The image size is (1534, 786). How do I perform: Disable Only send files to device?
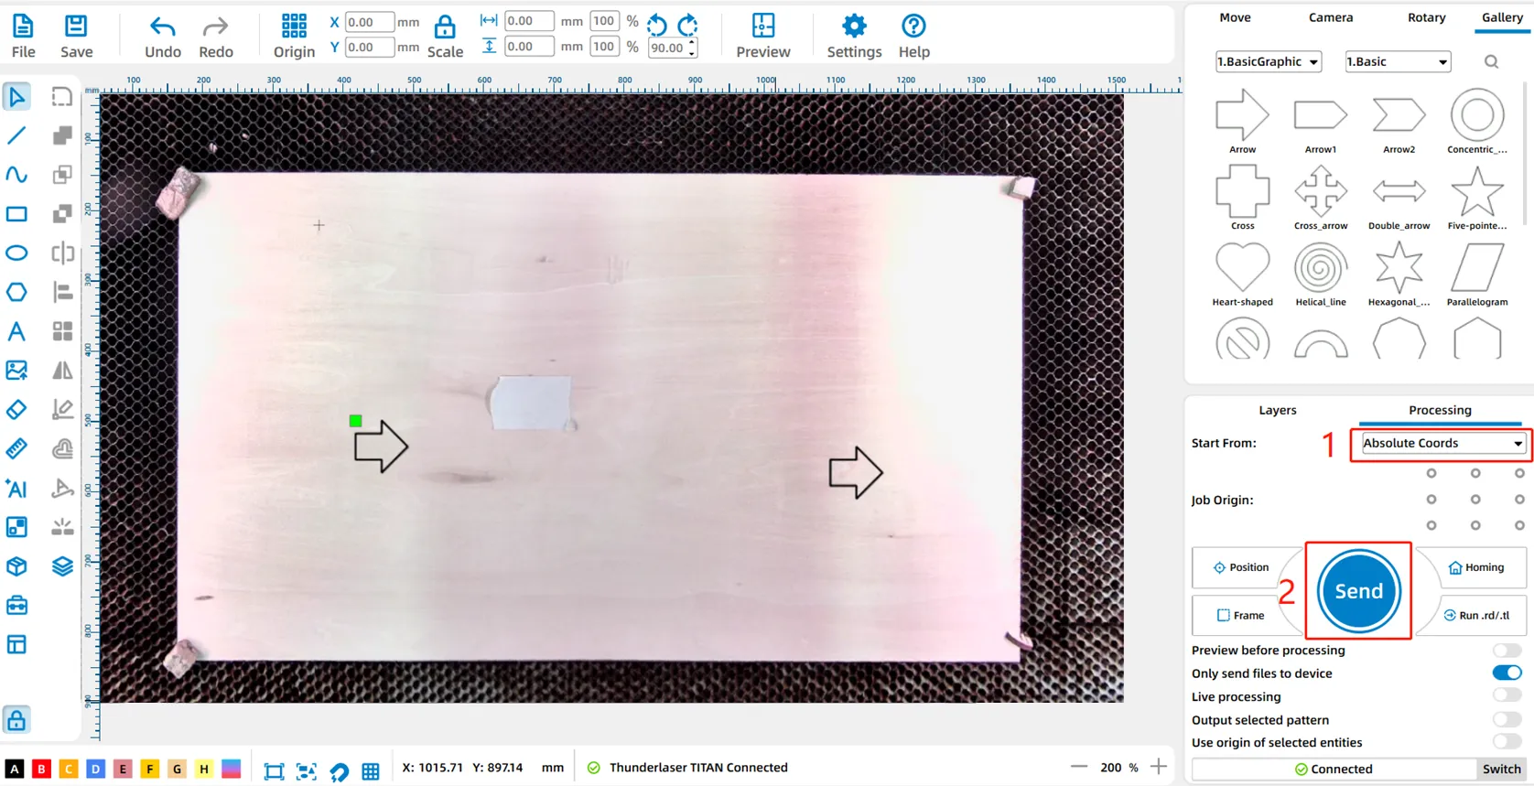(x=1506, y=673)
